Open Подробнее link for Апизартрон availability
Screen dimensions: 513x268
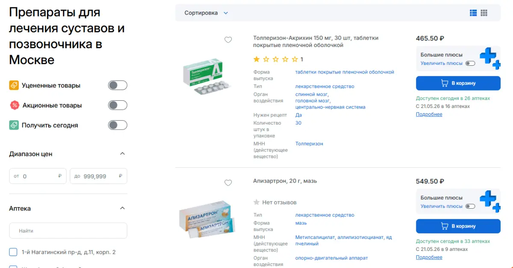[x=429, y=257]
